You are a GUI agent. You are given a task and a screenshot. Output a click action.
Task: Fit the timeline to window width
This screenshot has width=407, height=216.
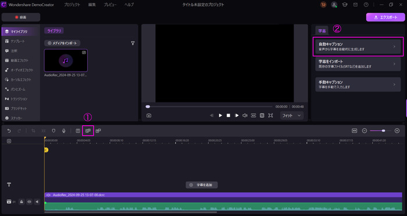[x=354, y=131]
